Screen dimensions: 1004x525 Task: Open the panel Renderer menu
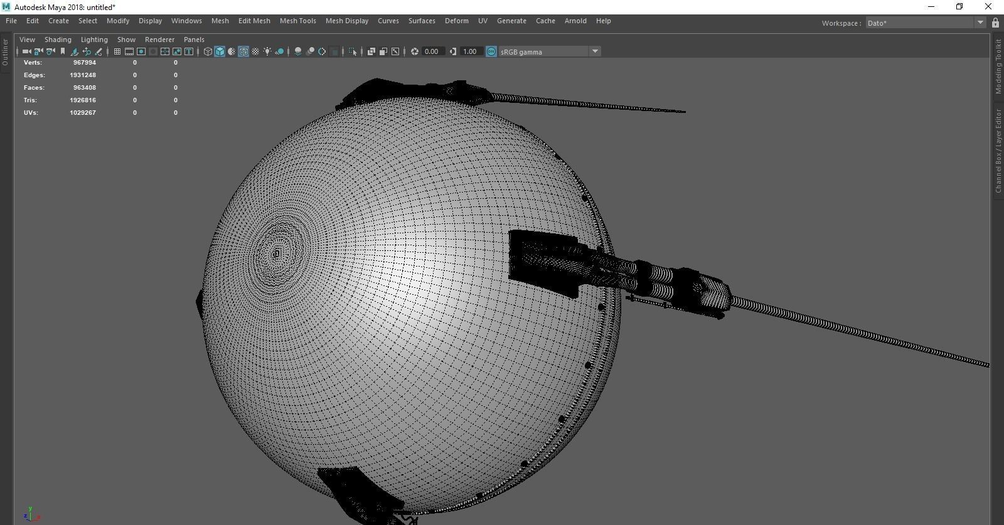(x=159, y=39)
